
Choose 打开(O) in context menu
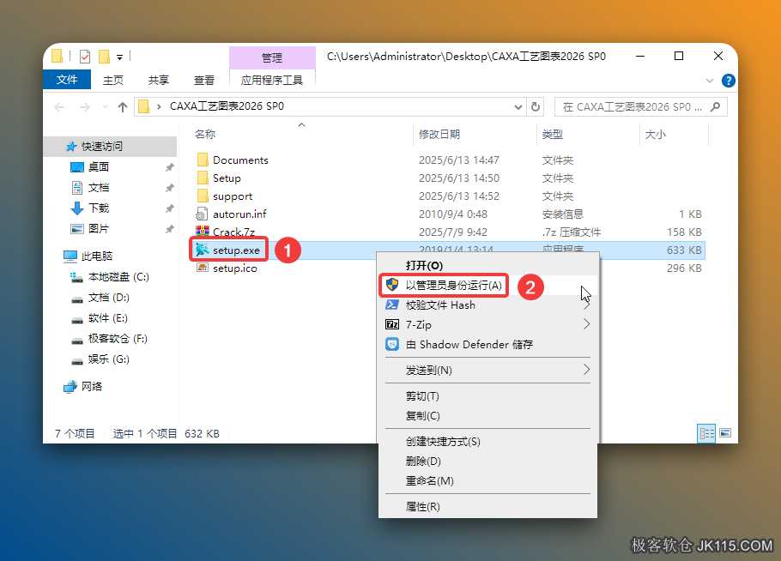pos(488,265)
